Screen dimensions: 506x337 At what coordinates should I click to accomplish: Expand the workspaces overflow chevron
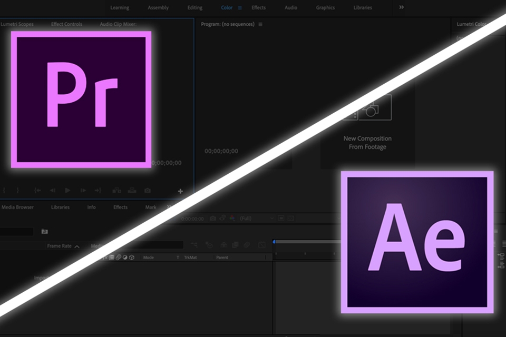402,7
